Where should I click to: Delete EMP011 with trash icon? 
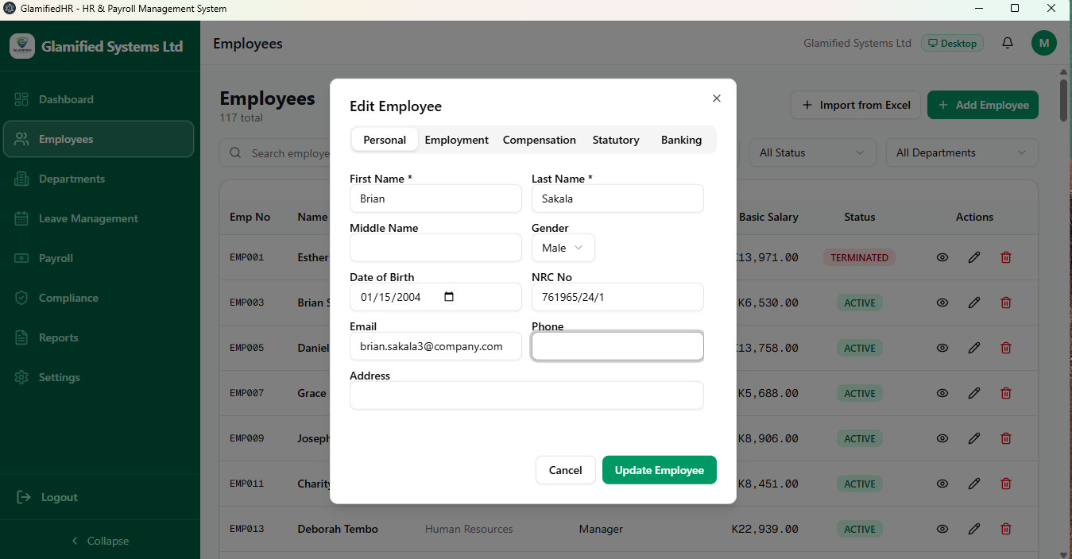coord(1006,484)
